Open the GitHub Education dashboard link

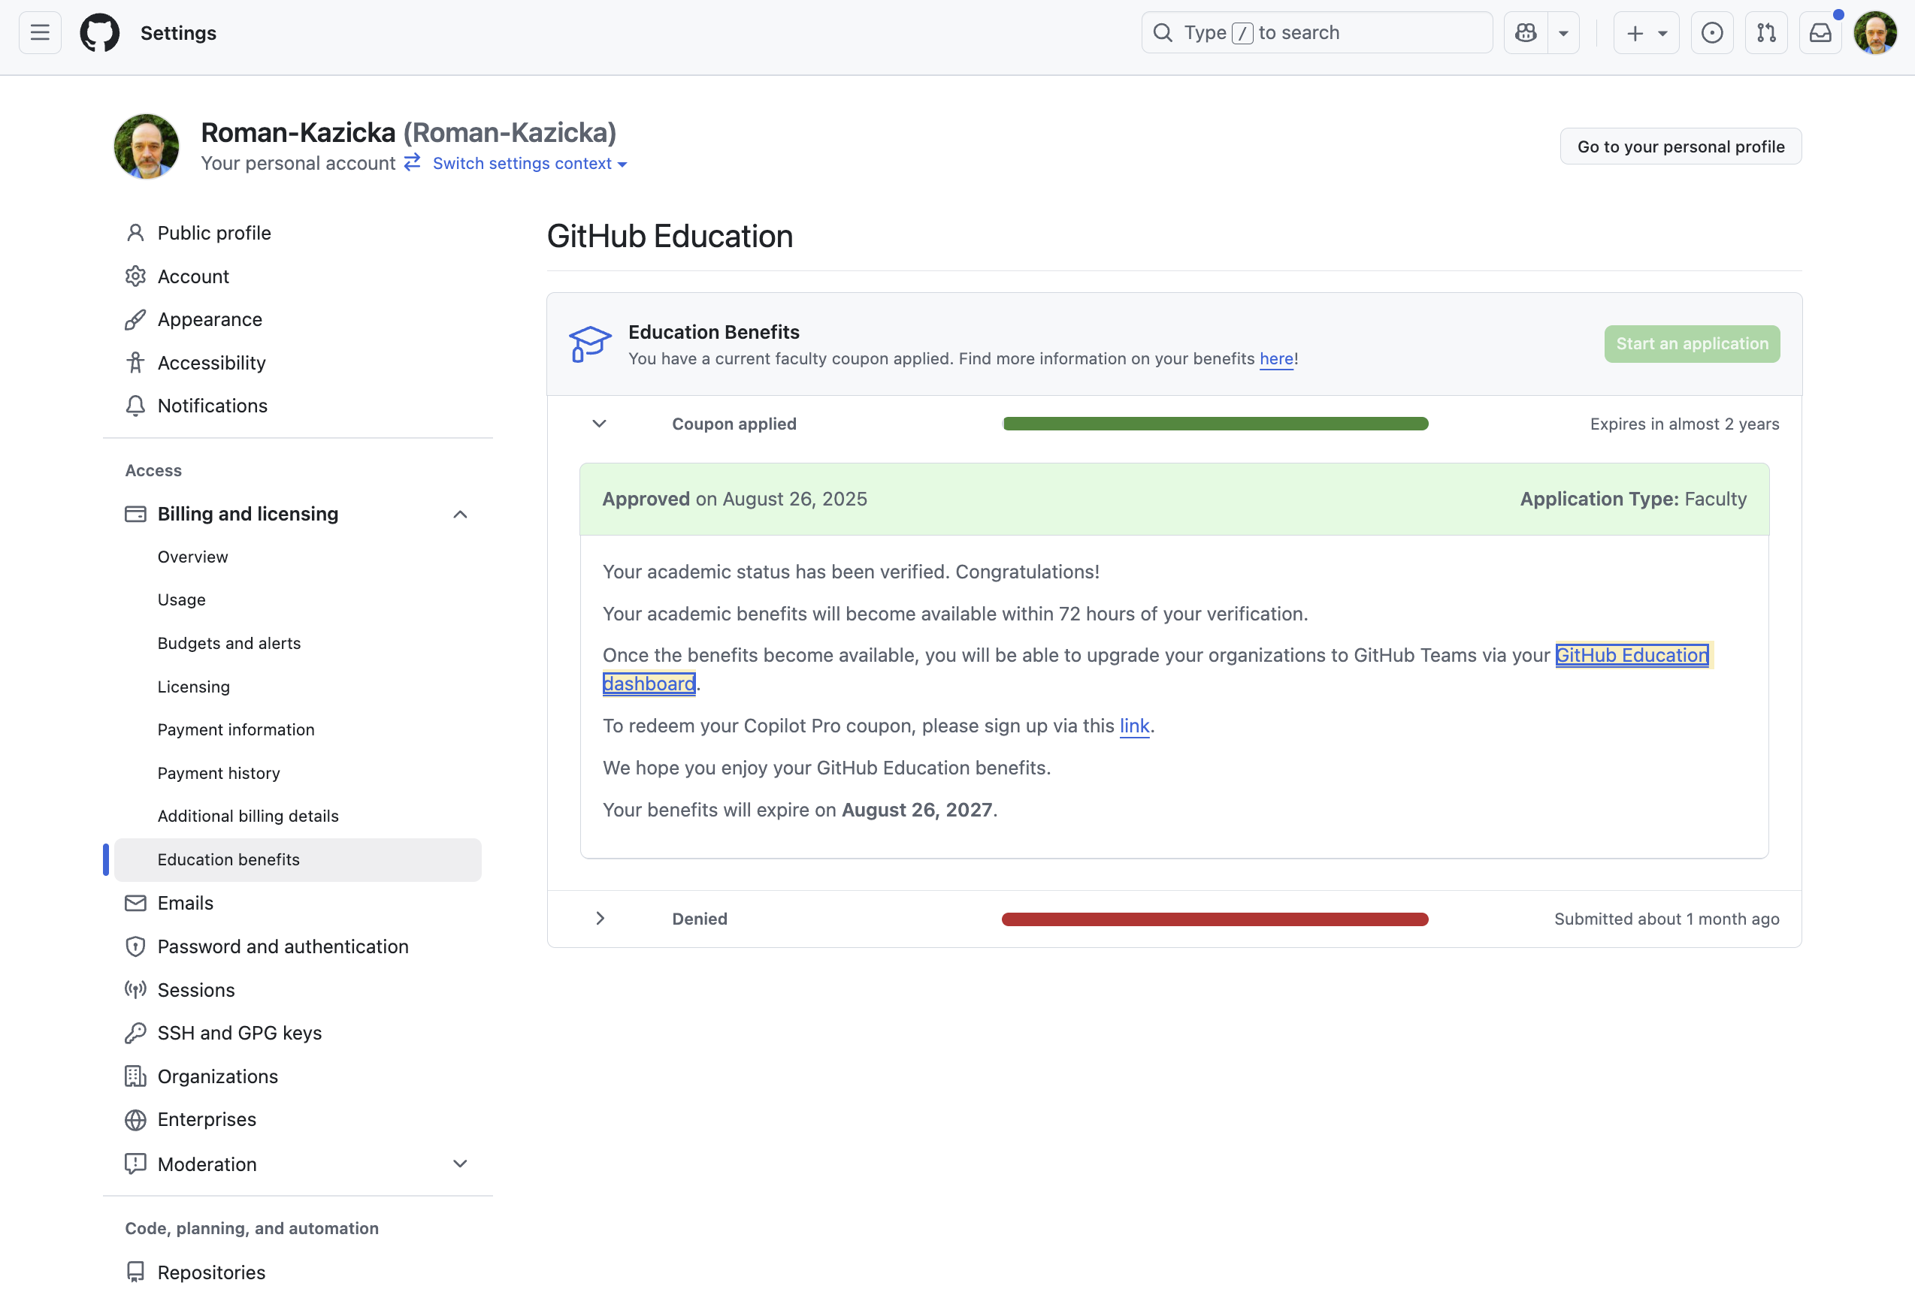tap(1632, 654)
